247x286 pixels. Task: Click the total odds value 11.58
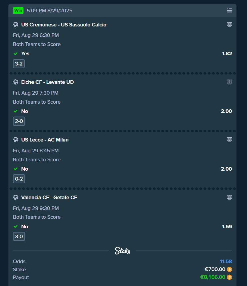[x=226, y=261]
